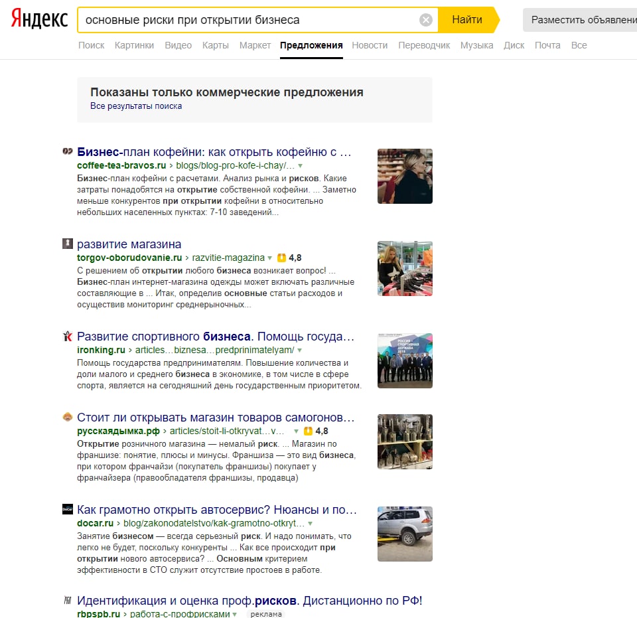
Task: Click the torgov-oborudovanie favicon
Action: (68, 244)
